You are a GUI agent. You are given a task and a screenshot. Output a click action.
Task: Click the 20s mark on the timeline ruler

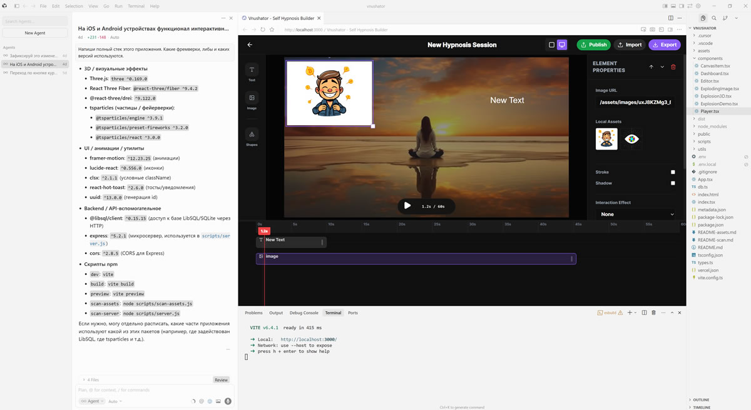pyautogui.click(x=402, y=224)
